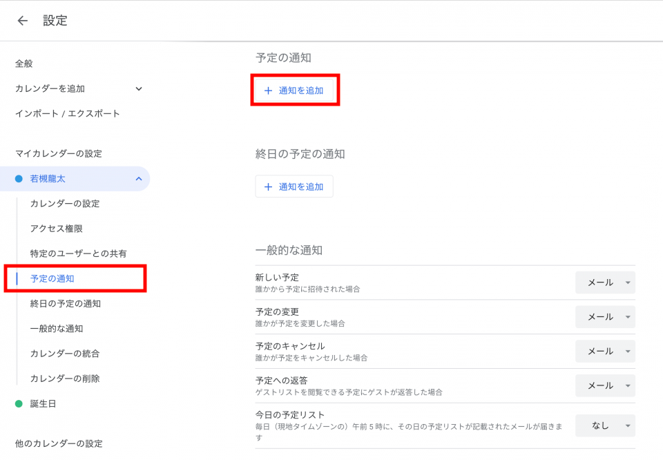Jump to カレンダーの統合 section
Screen dimensions: 663x460
point(65,354)
